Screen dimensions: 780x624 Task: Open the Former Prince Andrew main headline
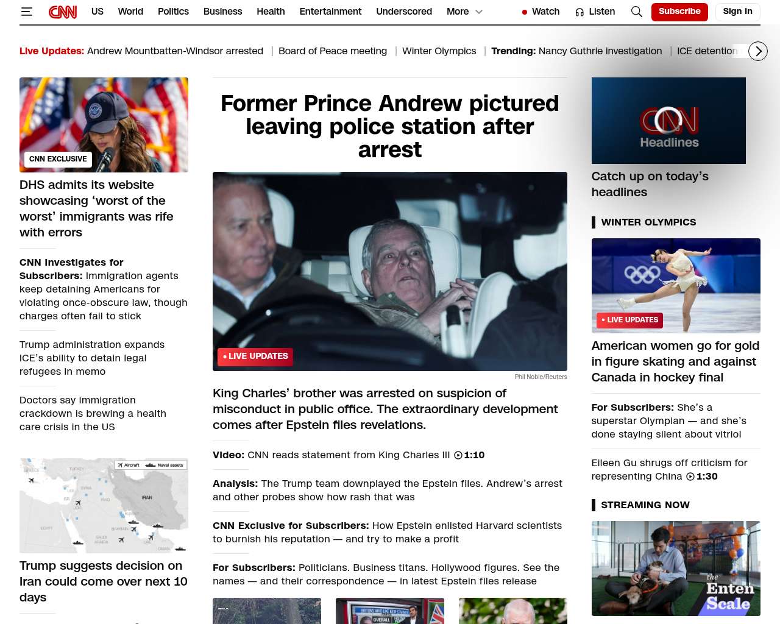click(390, 126)
